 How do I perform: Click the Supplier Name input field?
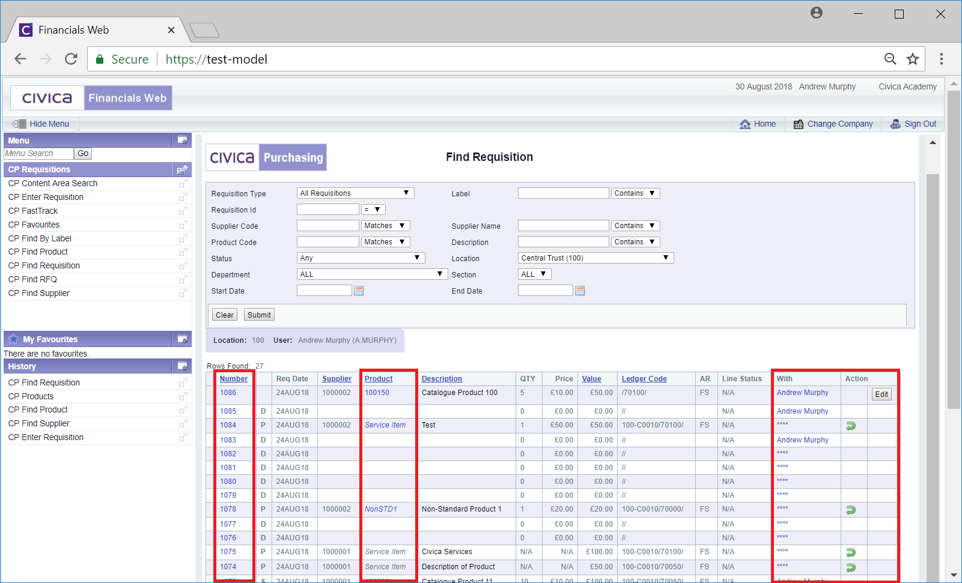pos(563,226)
